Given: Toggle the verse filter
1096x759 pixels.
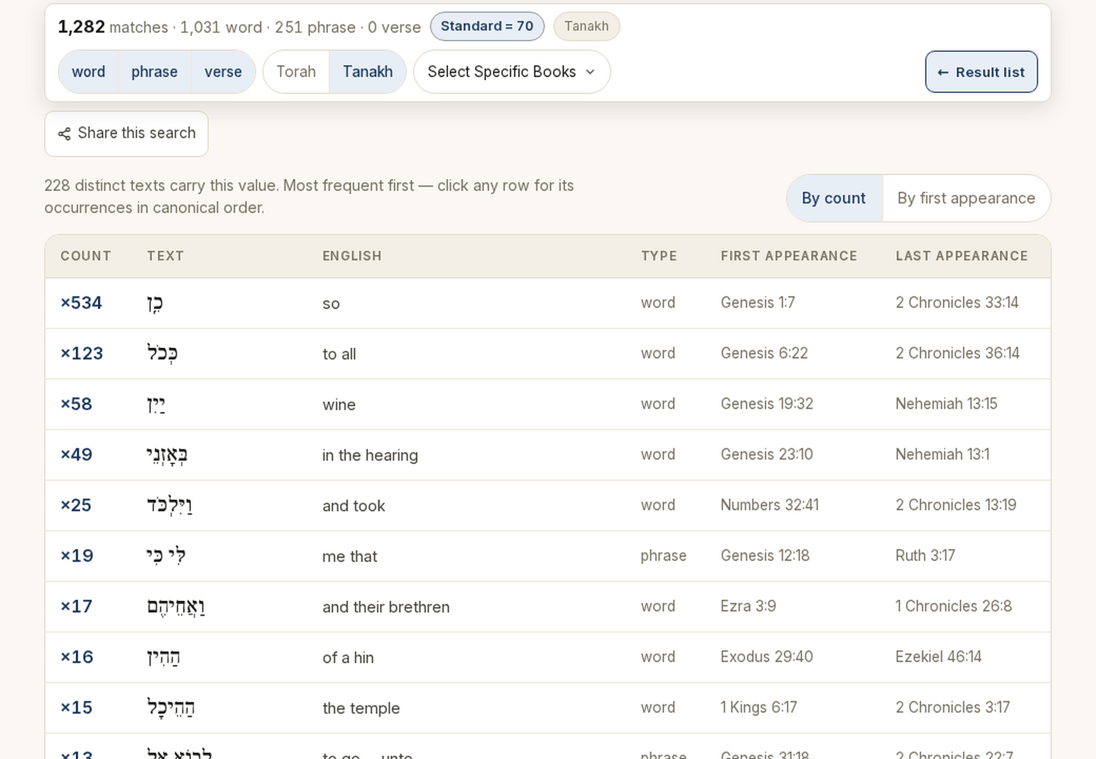Looking at the screenshot, I should 223,72.
